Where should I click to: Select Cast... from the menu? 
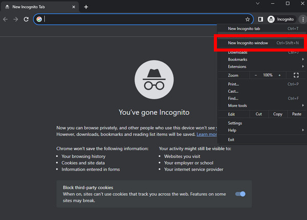262,91
